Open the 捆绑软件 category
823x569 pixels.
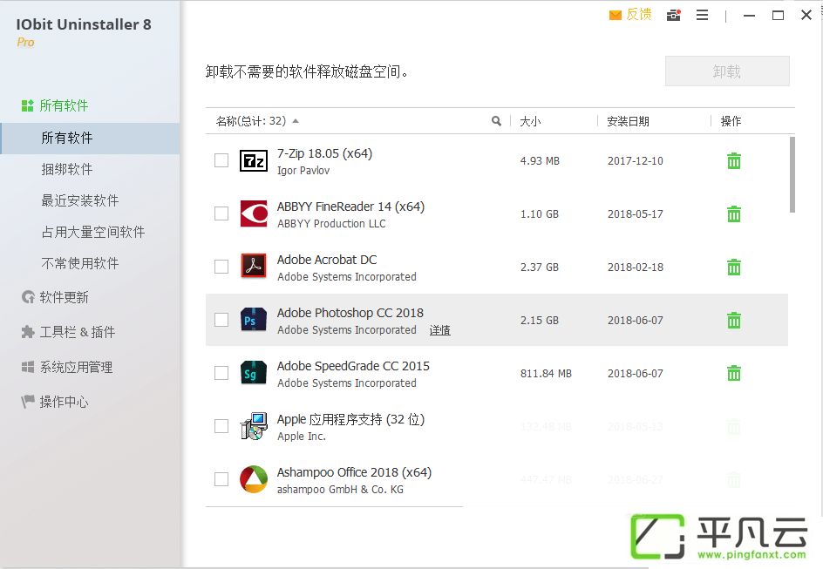tap(67, 169)
